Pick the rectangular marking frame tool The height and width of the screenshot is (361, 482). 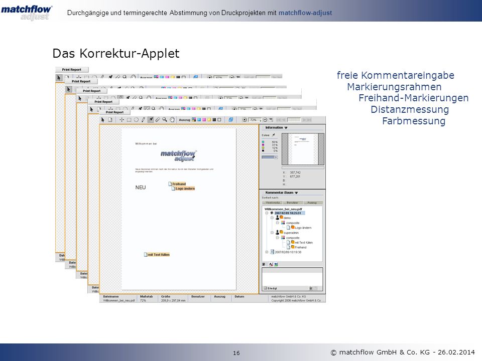(129, 120)
